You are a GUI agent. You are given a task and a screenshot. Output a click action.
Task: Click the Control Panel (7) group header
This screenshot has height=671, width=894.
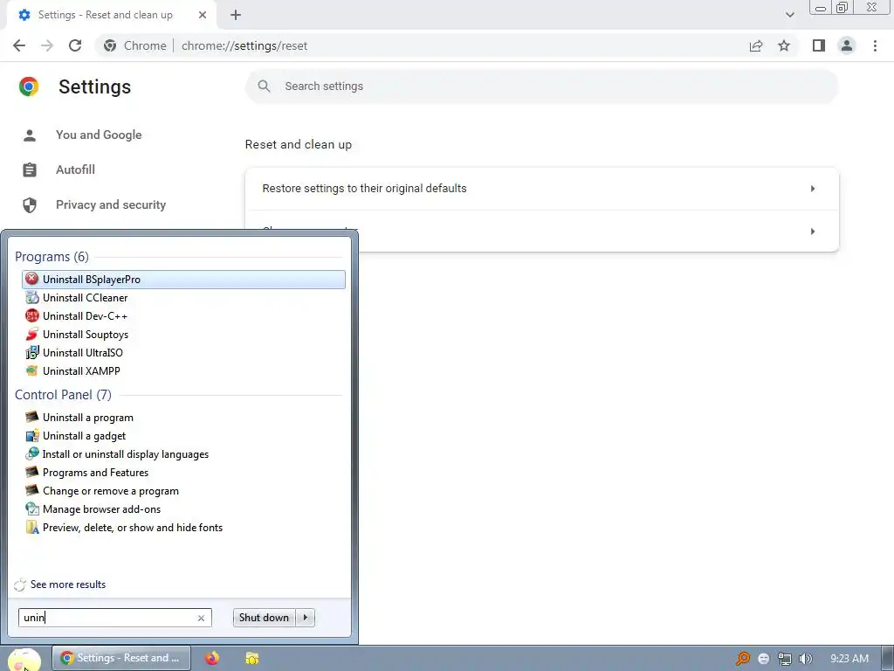click(63, 395)
